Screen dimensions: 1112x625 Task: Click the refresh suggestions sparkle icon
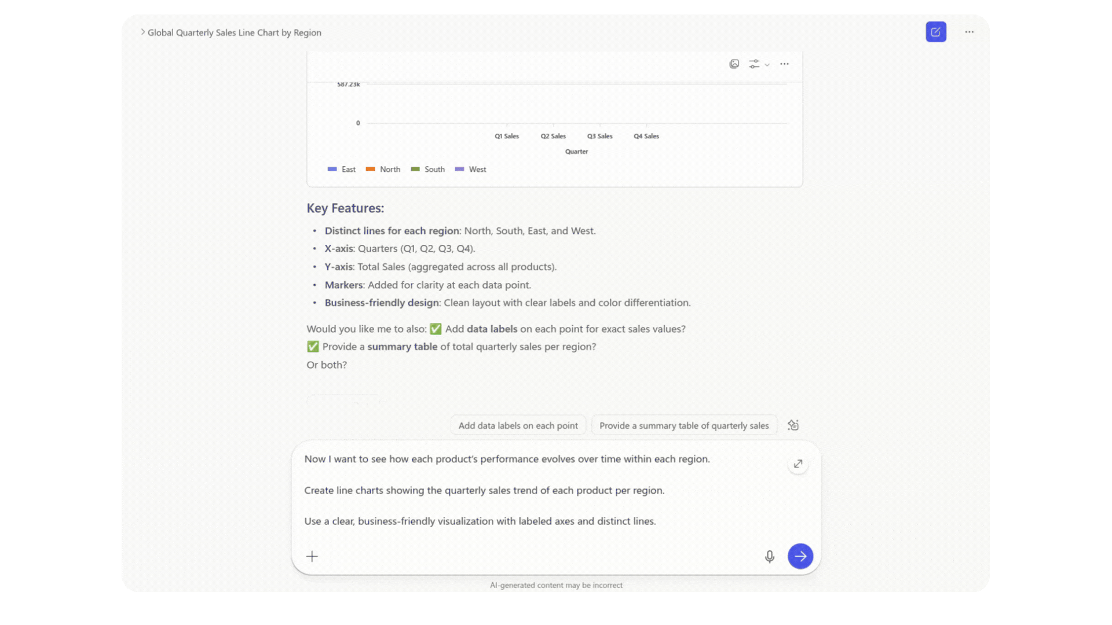pos(793,425)
